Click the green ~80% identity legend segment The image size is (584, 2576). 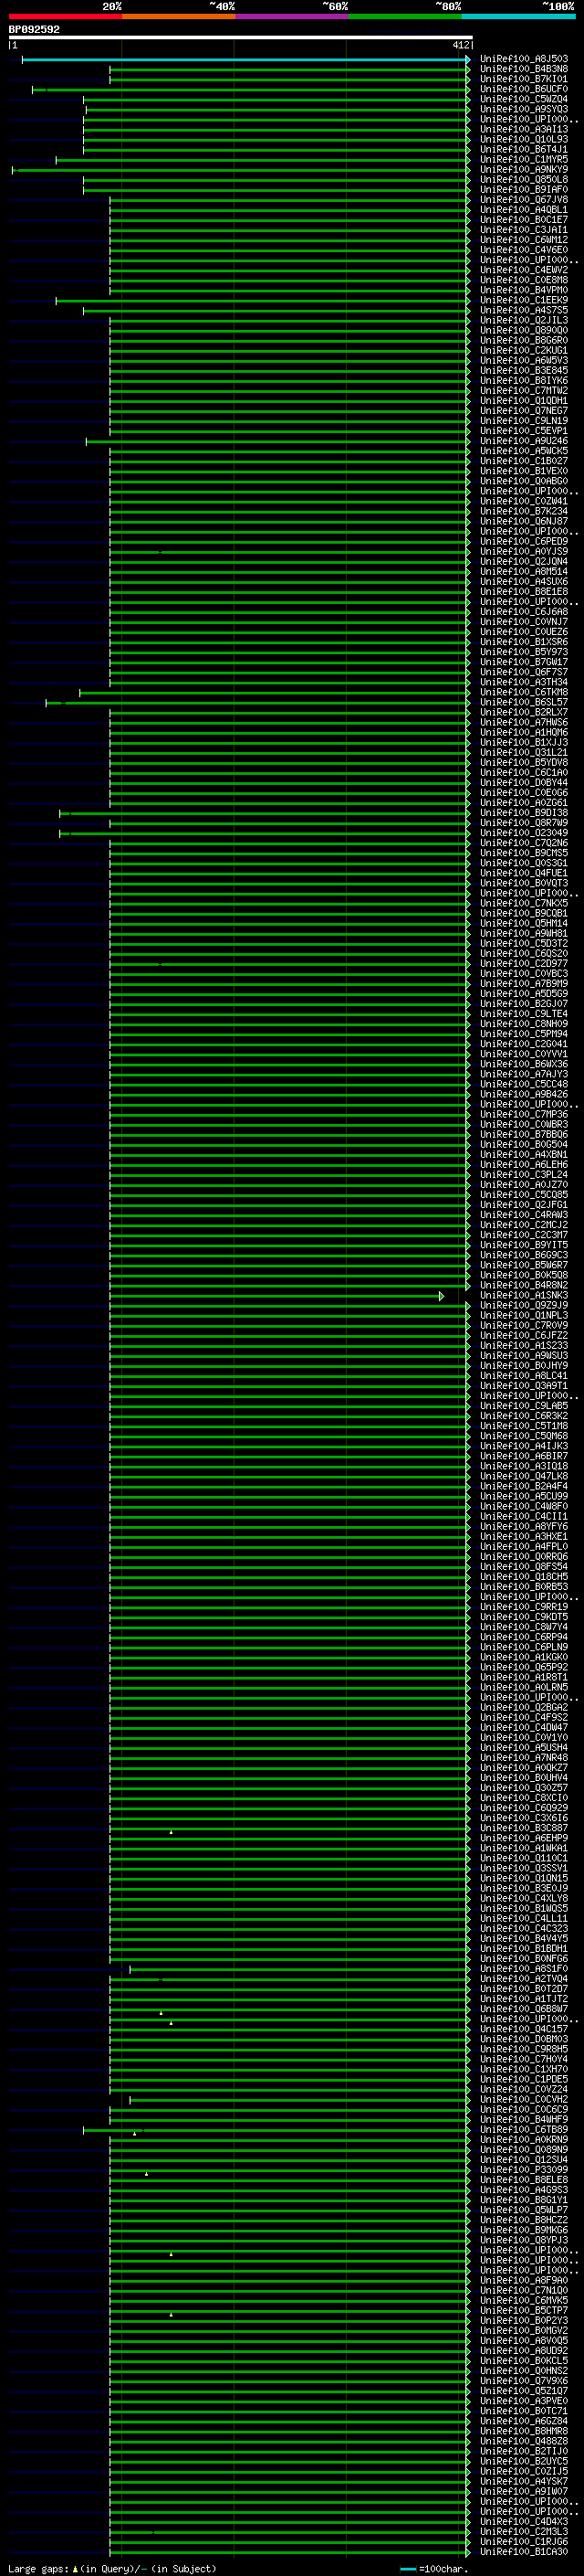click(x=405, y=16)
